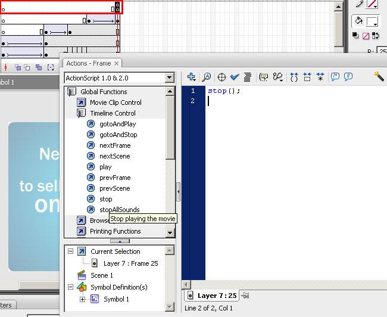The width and height of the screenshot is (387, 317).
Task: Click the Actions toolbox scroll up arrow
Action: (170, 91)
